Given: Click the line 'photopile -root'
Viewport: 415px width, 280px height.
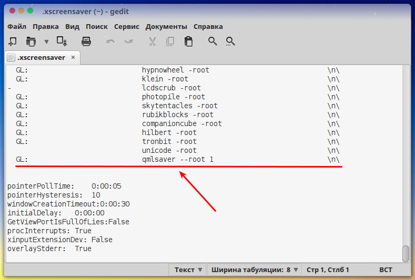Looking at the screenshot, I should click(174, 97).
